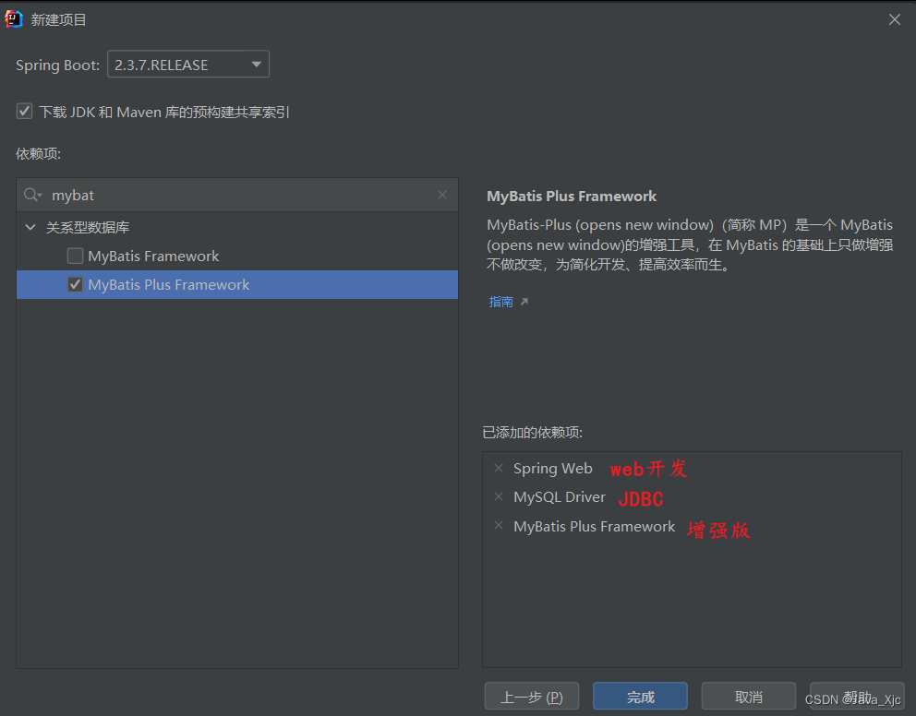Click the 帮助 button
916x716 pixels.
[x=857, y=697]
